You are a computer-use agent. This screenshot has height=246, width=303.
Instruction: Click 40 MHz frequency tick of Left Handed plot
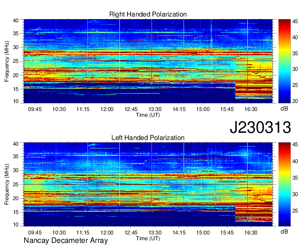(16, 144)
